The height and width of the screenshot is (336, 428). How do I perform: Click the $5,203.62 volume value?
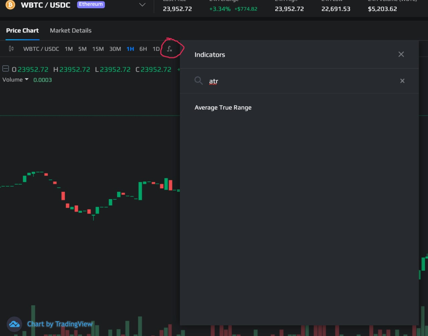(382, 9)
